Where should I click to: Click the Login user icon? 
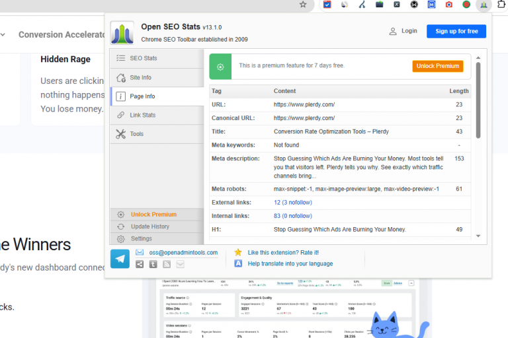[393, 31]
